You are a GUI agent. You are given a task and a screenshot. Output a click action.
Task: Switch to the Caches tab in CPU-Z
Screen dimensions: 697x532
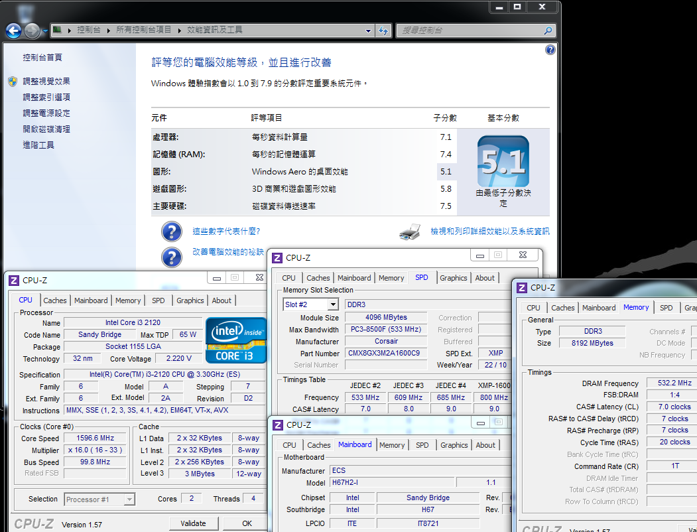[54, 300]
